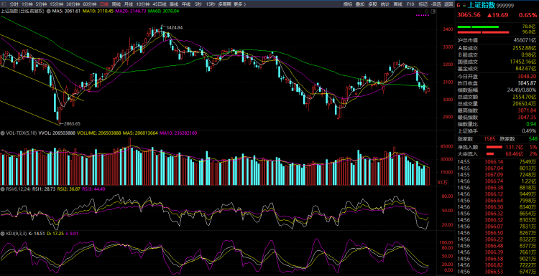Expand the 更多 periods dropdown
Screen dimensions: 539x276
point(239,4)
